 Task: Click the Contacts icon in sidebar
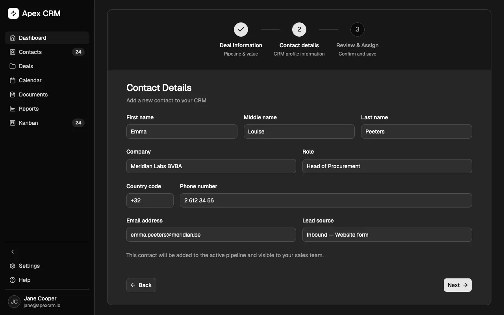[13, 52]
